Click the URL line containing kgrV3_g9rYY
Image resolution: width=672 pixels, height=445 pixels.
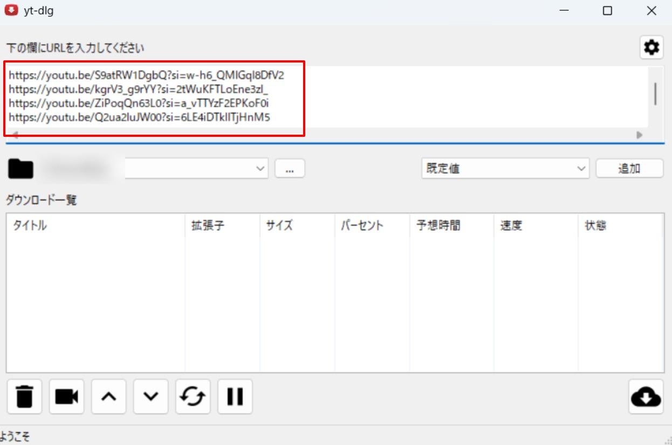point(139,89)
